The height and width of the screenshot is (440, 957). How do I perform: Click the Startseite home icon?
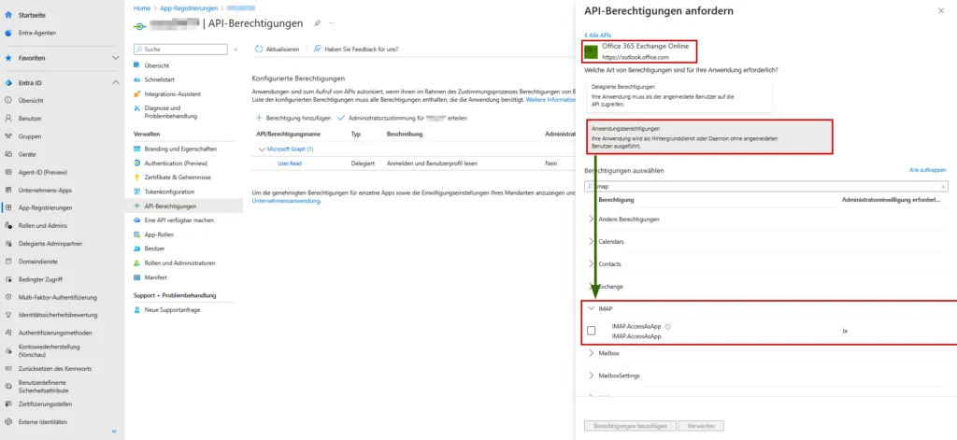pyautogui.click(x=8, y=16)
